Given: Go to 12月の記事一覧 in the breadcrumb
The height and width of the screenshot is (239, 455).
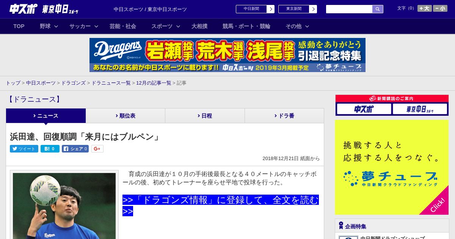Looking at the screenshot, I should [154, 83].
